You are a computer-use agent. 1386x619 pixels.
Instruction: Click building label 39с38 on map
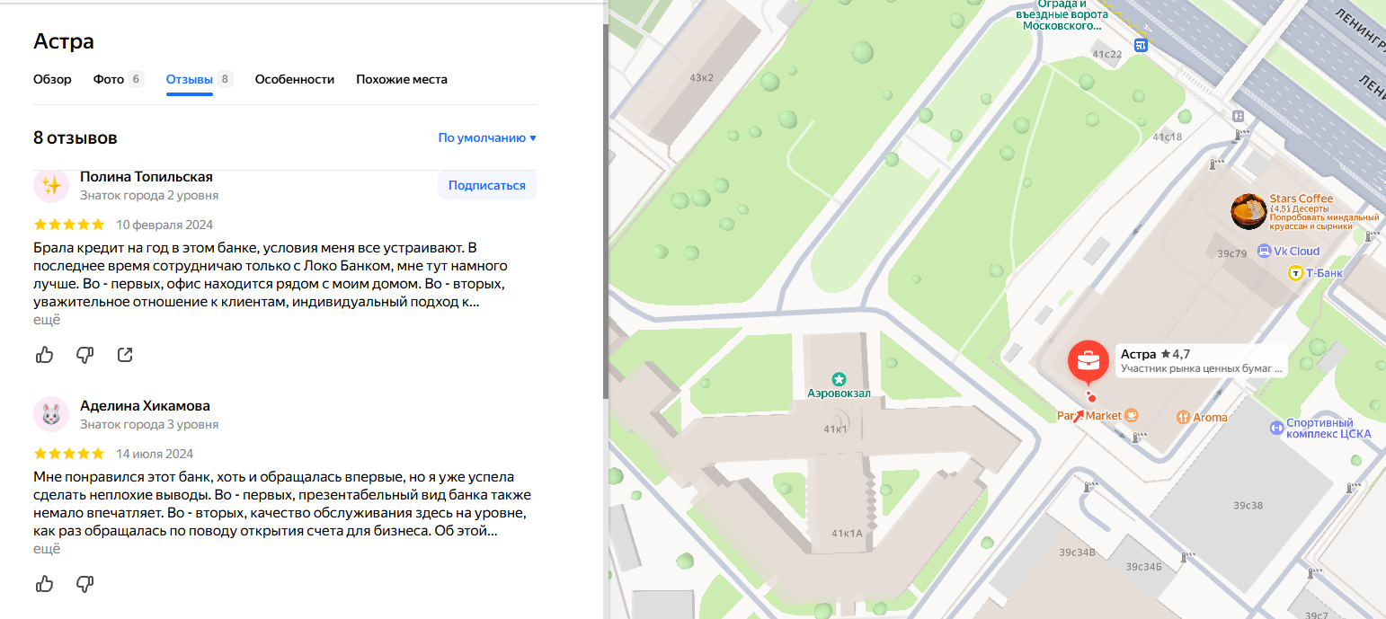1248,507
